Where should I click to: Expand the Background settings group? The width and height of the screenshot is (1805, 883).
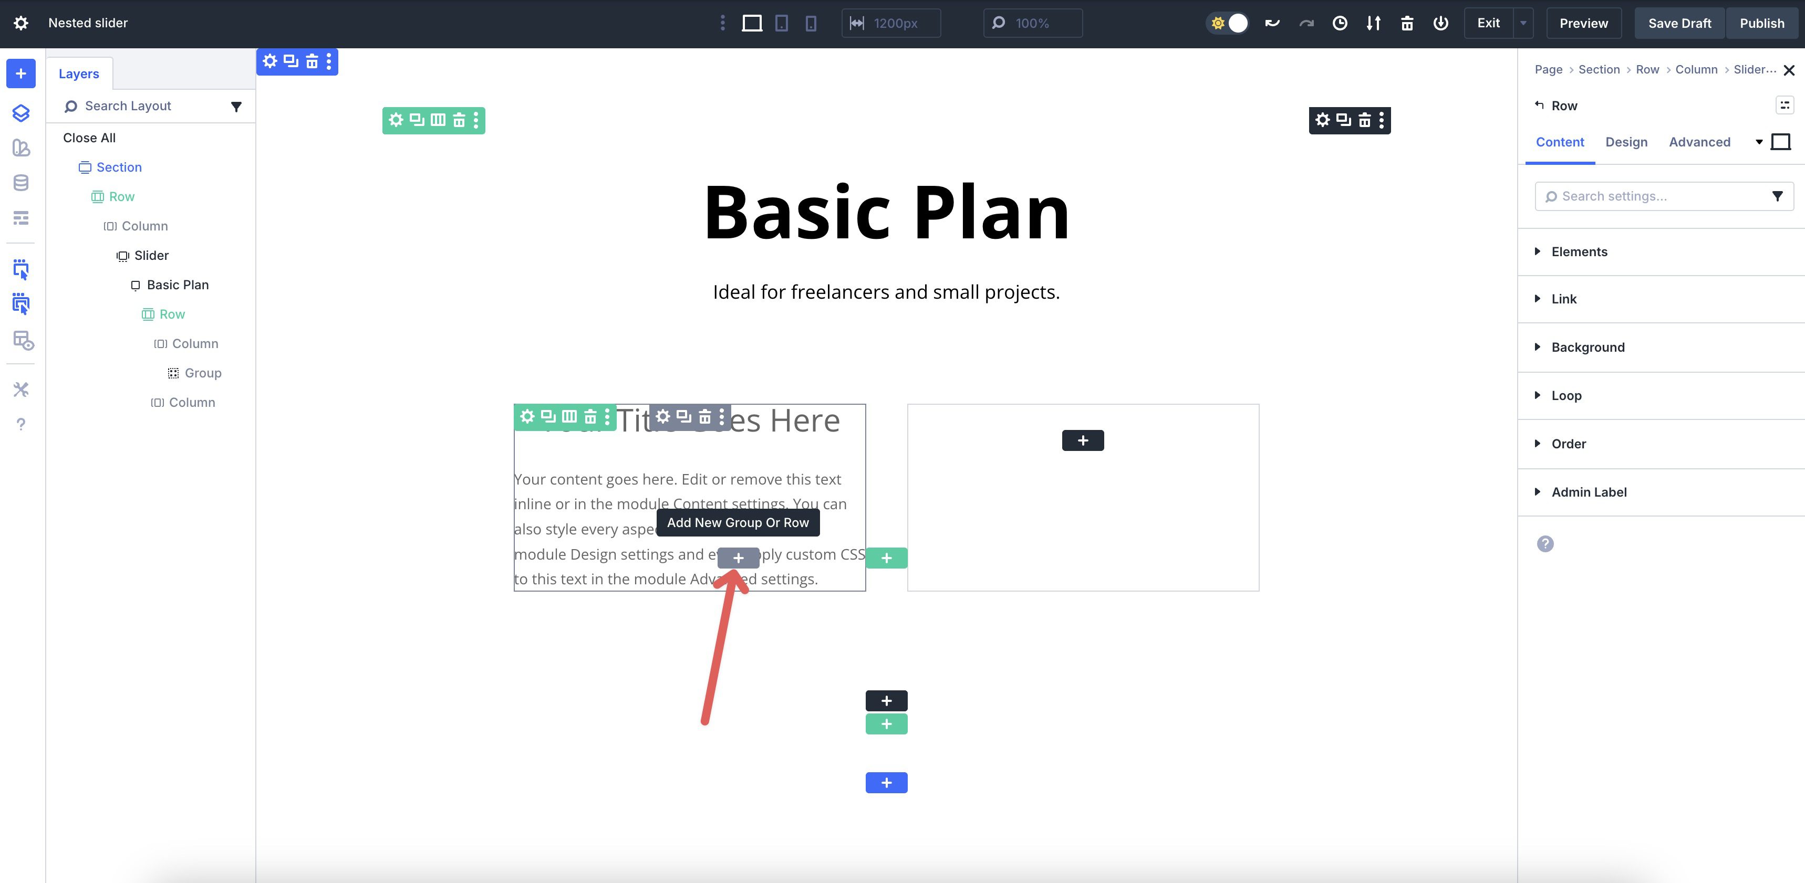(x=1587, y=348)
